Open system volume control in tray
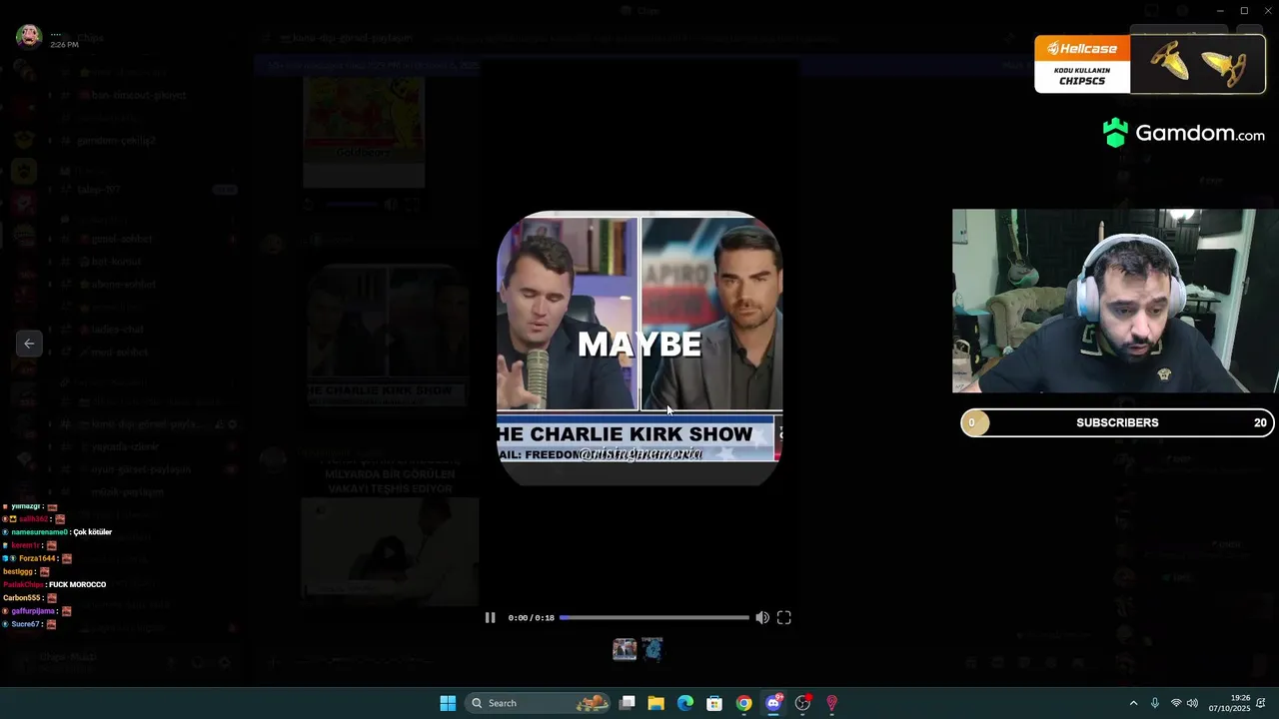The image size is (1279, 719). (1192, 703)
